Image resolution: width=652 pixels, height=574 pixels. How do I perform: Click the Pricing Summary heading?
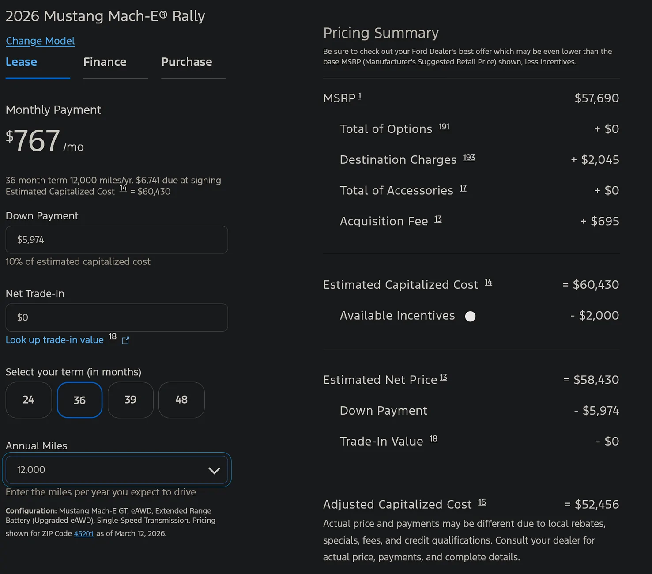(x=381, y=33)
